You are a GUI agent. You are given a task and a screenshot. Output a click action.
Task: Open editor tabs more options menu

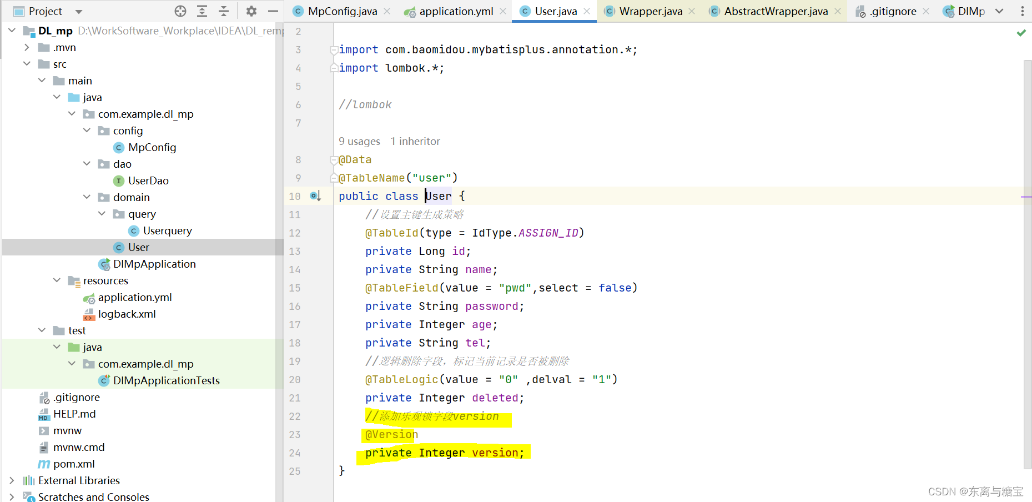[x=1023, y=11]
